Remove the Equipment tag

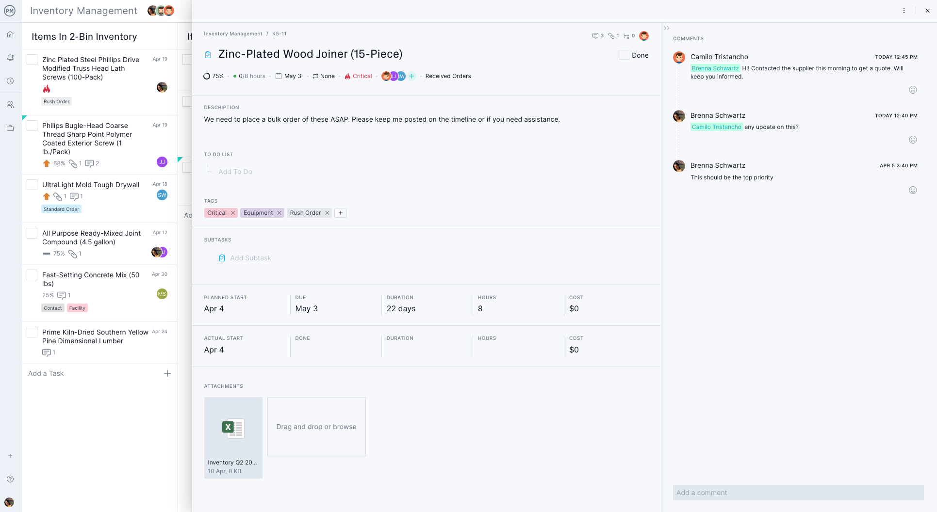tap(279, 213)
